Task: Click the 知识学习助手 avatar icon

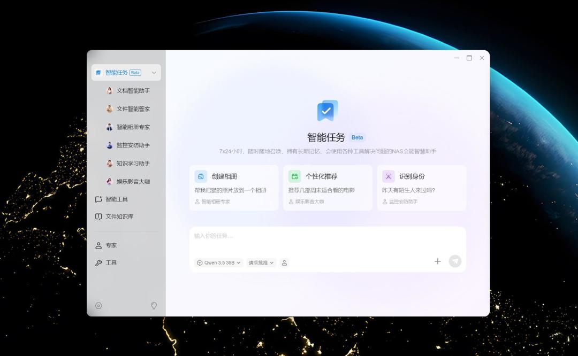Action: tap(109, 163)
